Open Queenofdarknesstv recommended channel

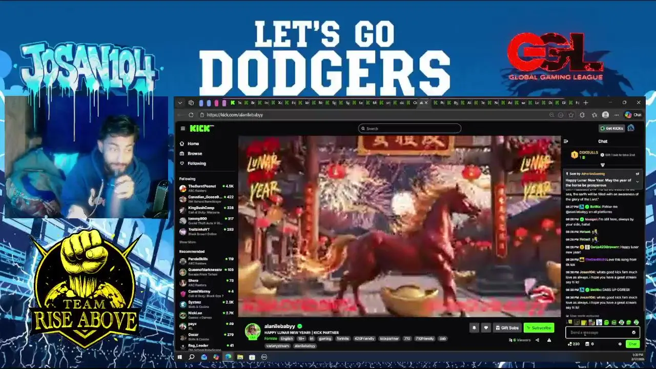[x=207, y=272]
